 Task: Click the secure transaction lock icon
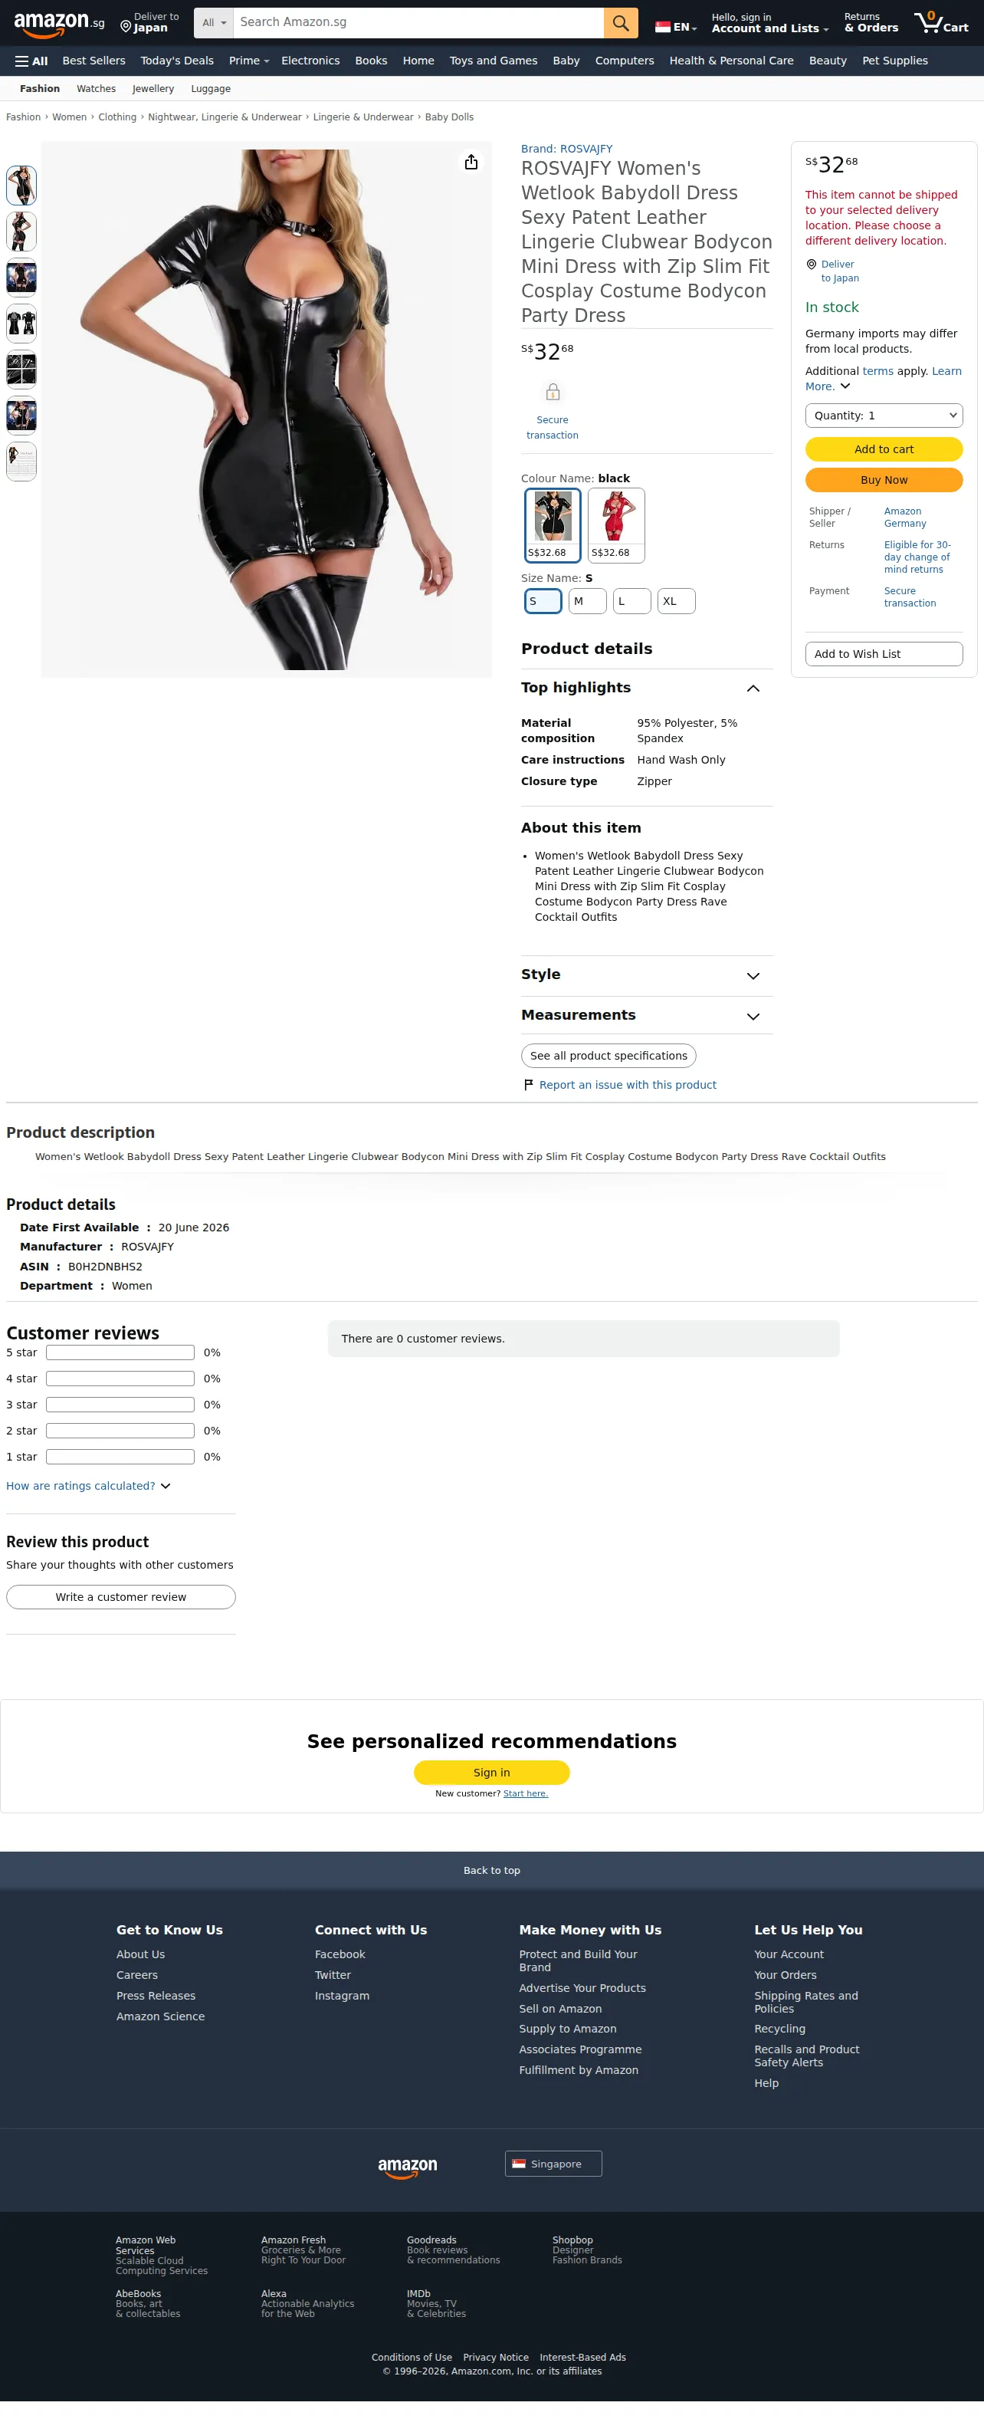[x=553, y=392]
